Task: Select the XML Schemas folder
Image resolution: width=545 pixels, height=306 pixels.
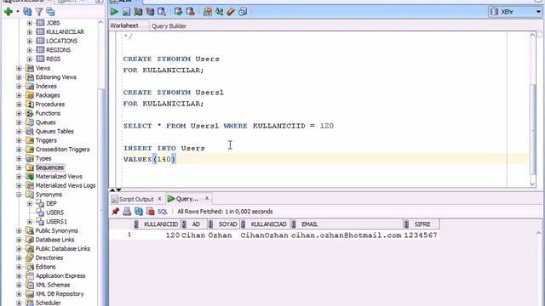Action: 53,285
